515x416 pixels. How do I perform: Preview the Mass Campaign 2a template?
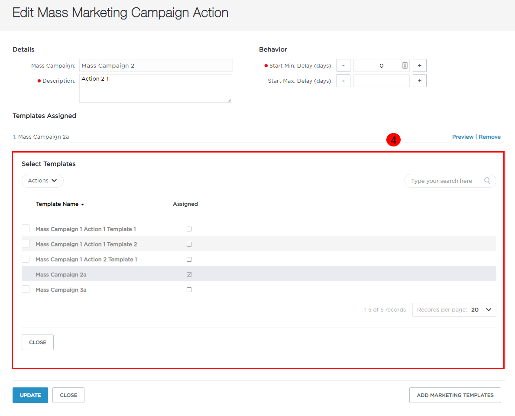click(463, 136)
